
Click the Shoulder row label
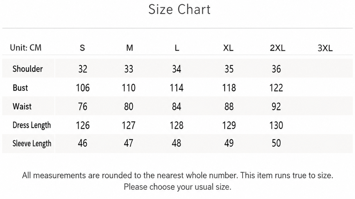[x=28, y=69]
